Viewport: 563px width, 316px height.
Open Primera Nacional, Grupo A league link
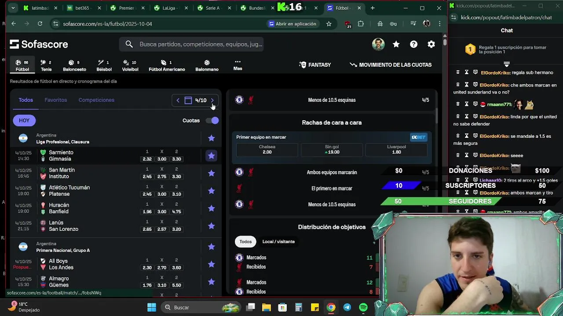63,250
